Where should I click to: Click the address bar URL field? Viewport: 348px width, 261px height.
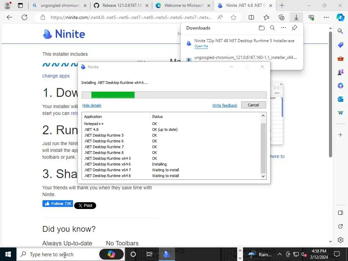(x=131, y=17)
